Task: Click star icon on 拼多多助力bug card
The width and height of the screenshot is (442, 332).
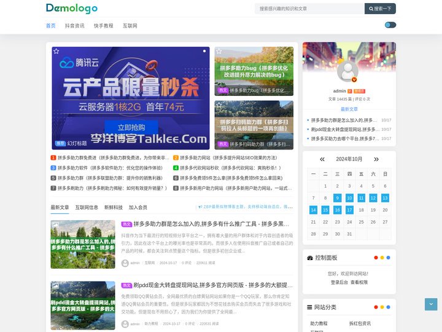Action: pyautogui.click(x=219, y=51)
